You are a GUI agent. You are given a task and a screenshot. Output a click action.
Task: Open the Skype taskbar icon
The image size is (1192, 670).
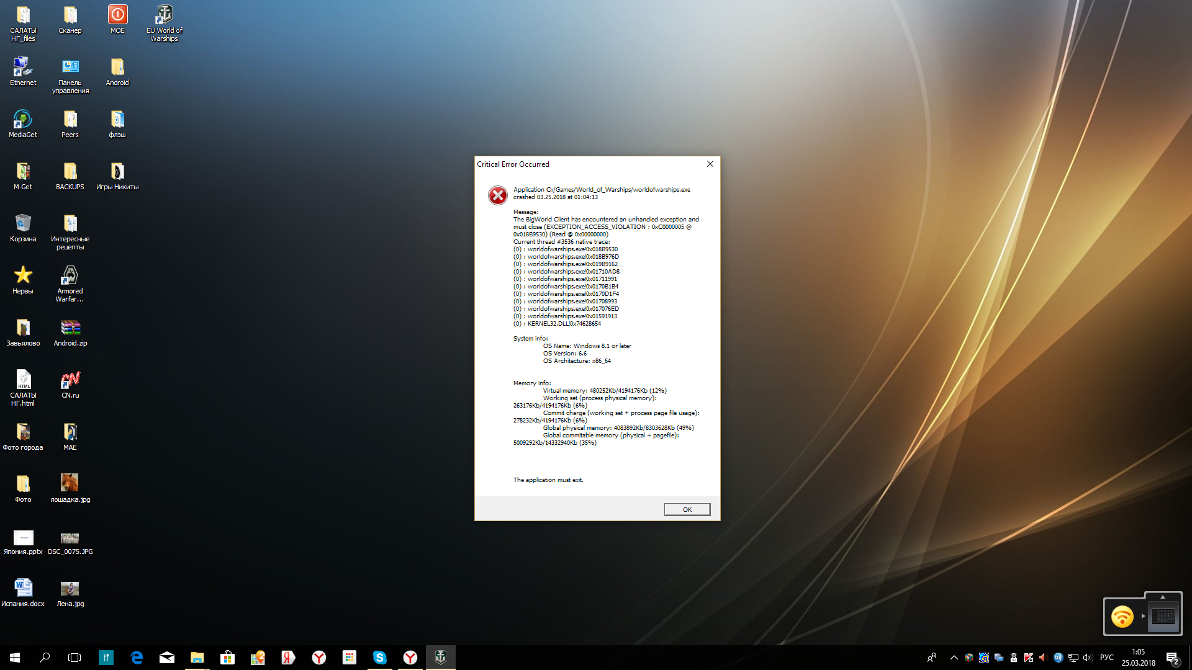pos(380,658)
